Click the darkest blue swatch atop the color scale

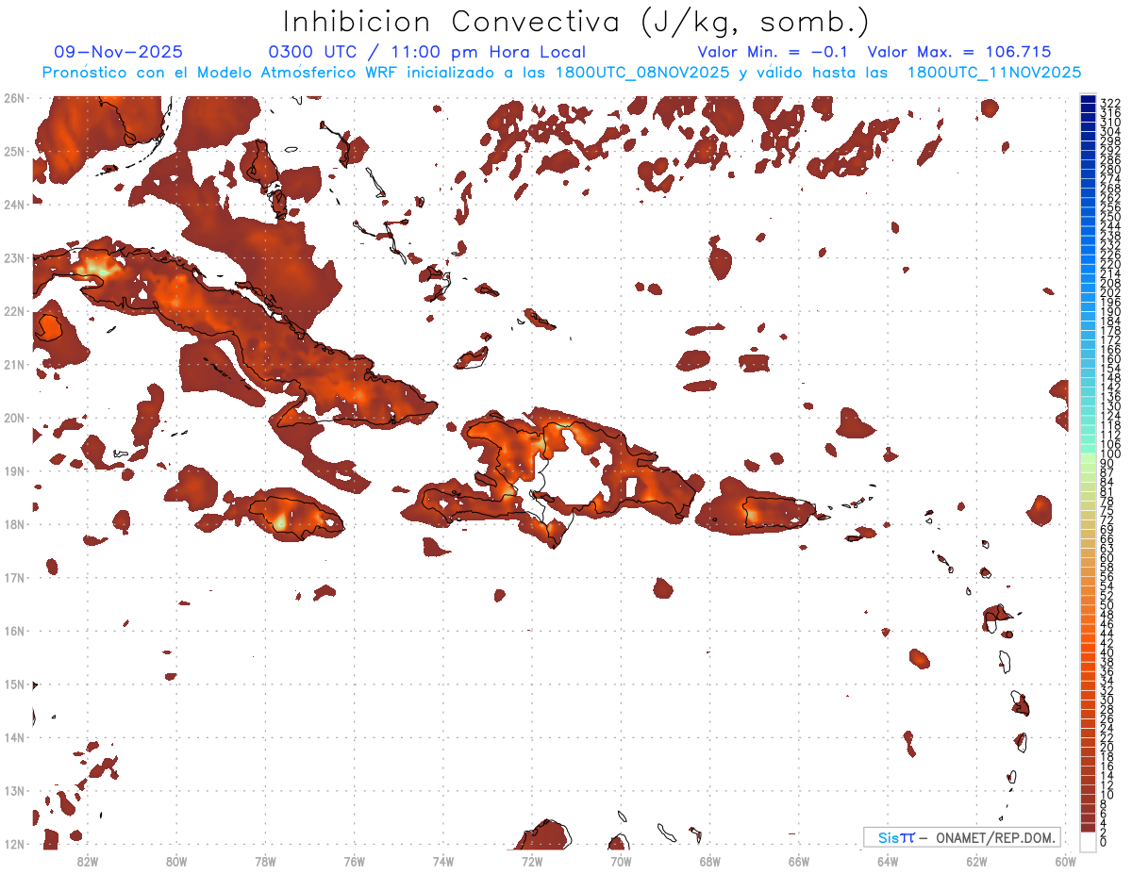click(1088, 100)
